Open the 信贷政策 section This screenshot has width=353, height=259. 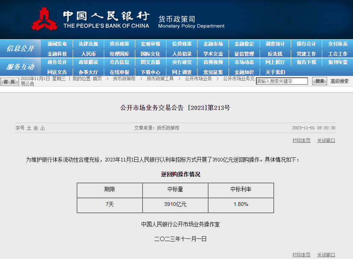pos(182,44)
